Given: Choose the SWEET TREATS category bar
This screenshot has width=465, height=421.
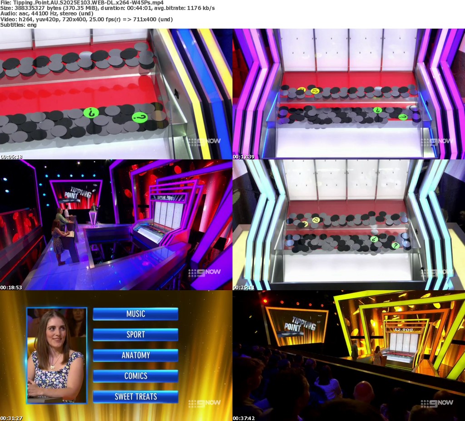Looking at the screenshot, I should click(x=135, y=396).
